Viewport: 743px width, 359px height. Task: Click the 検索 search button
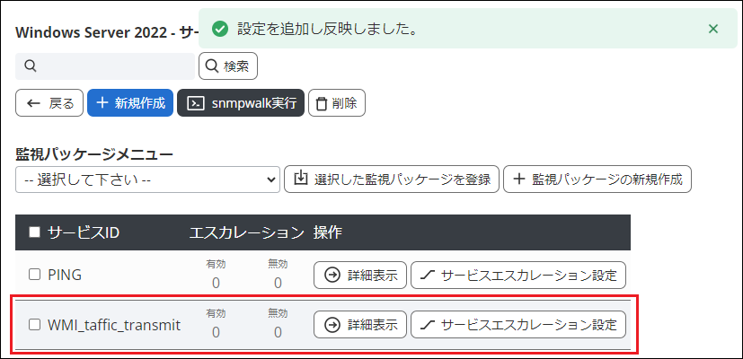[x=228, y=66]
